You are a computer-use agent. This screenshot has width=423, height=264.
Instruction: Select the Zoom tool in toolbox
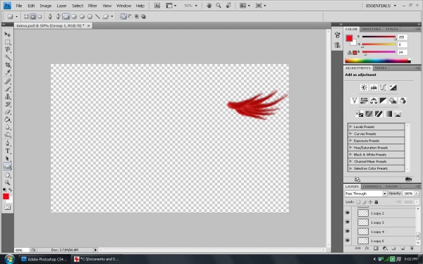[x=8, y=182]
